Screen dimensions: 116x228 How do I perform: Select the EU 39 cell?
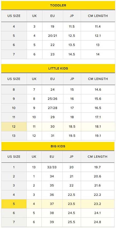(52, 222)
